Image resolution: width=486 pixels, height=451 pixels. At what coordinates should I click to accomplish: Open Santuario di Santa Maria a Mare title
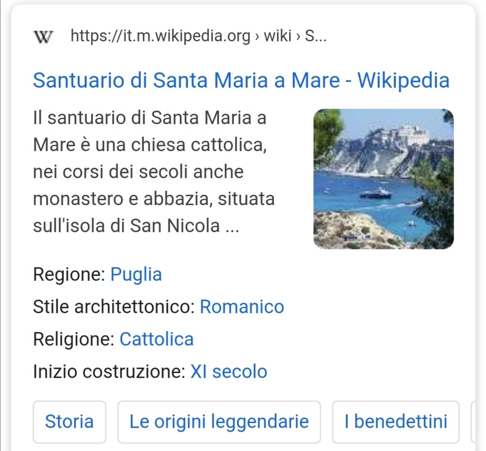tap(241, 80)
